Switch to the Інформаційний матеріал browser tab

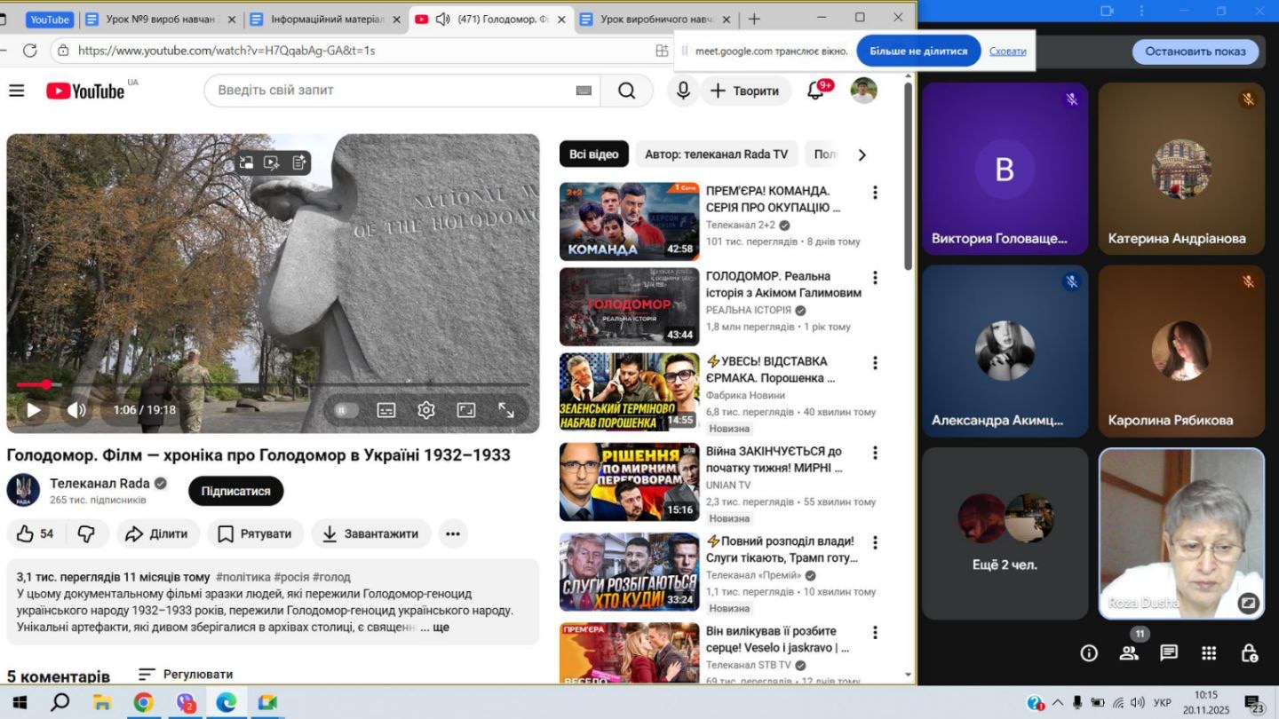pyautogui.click(x=327, y=20)
